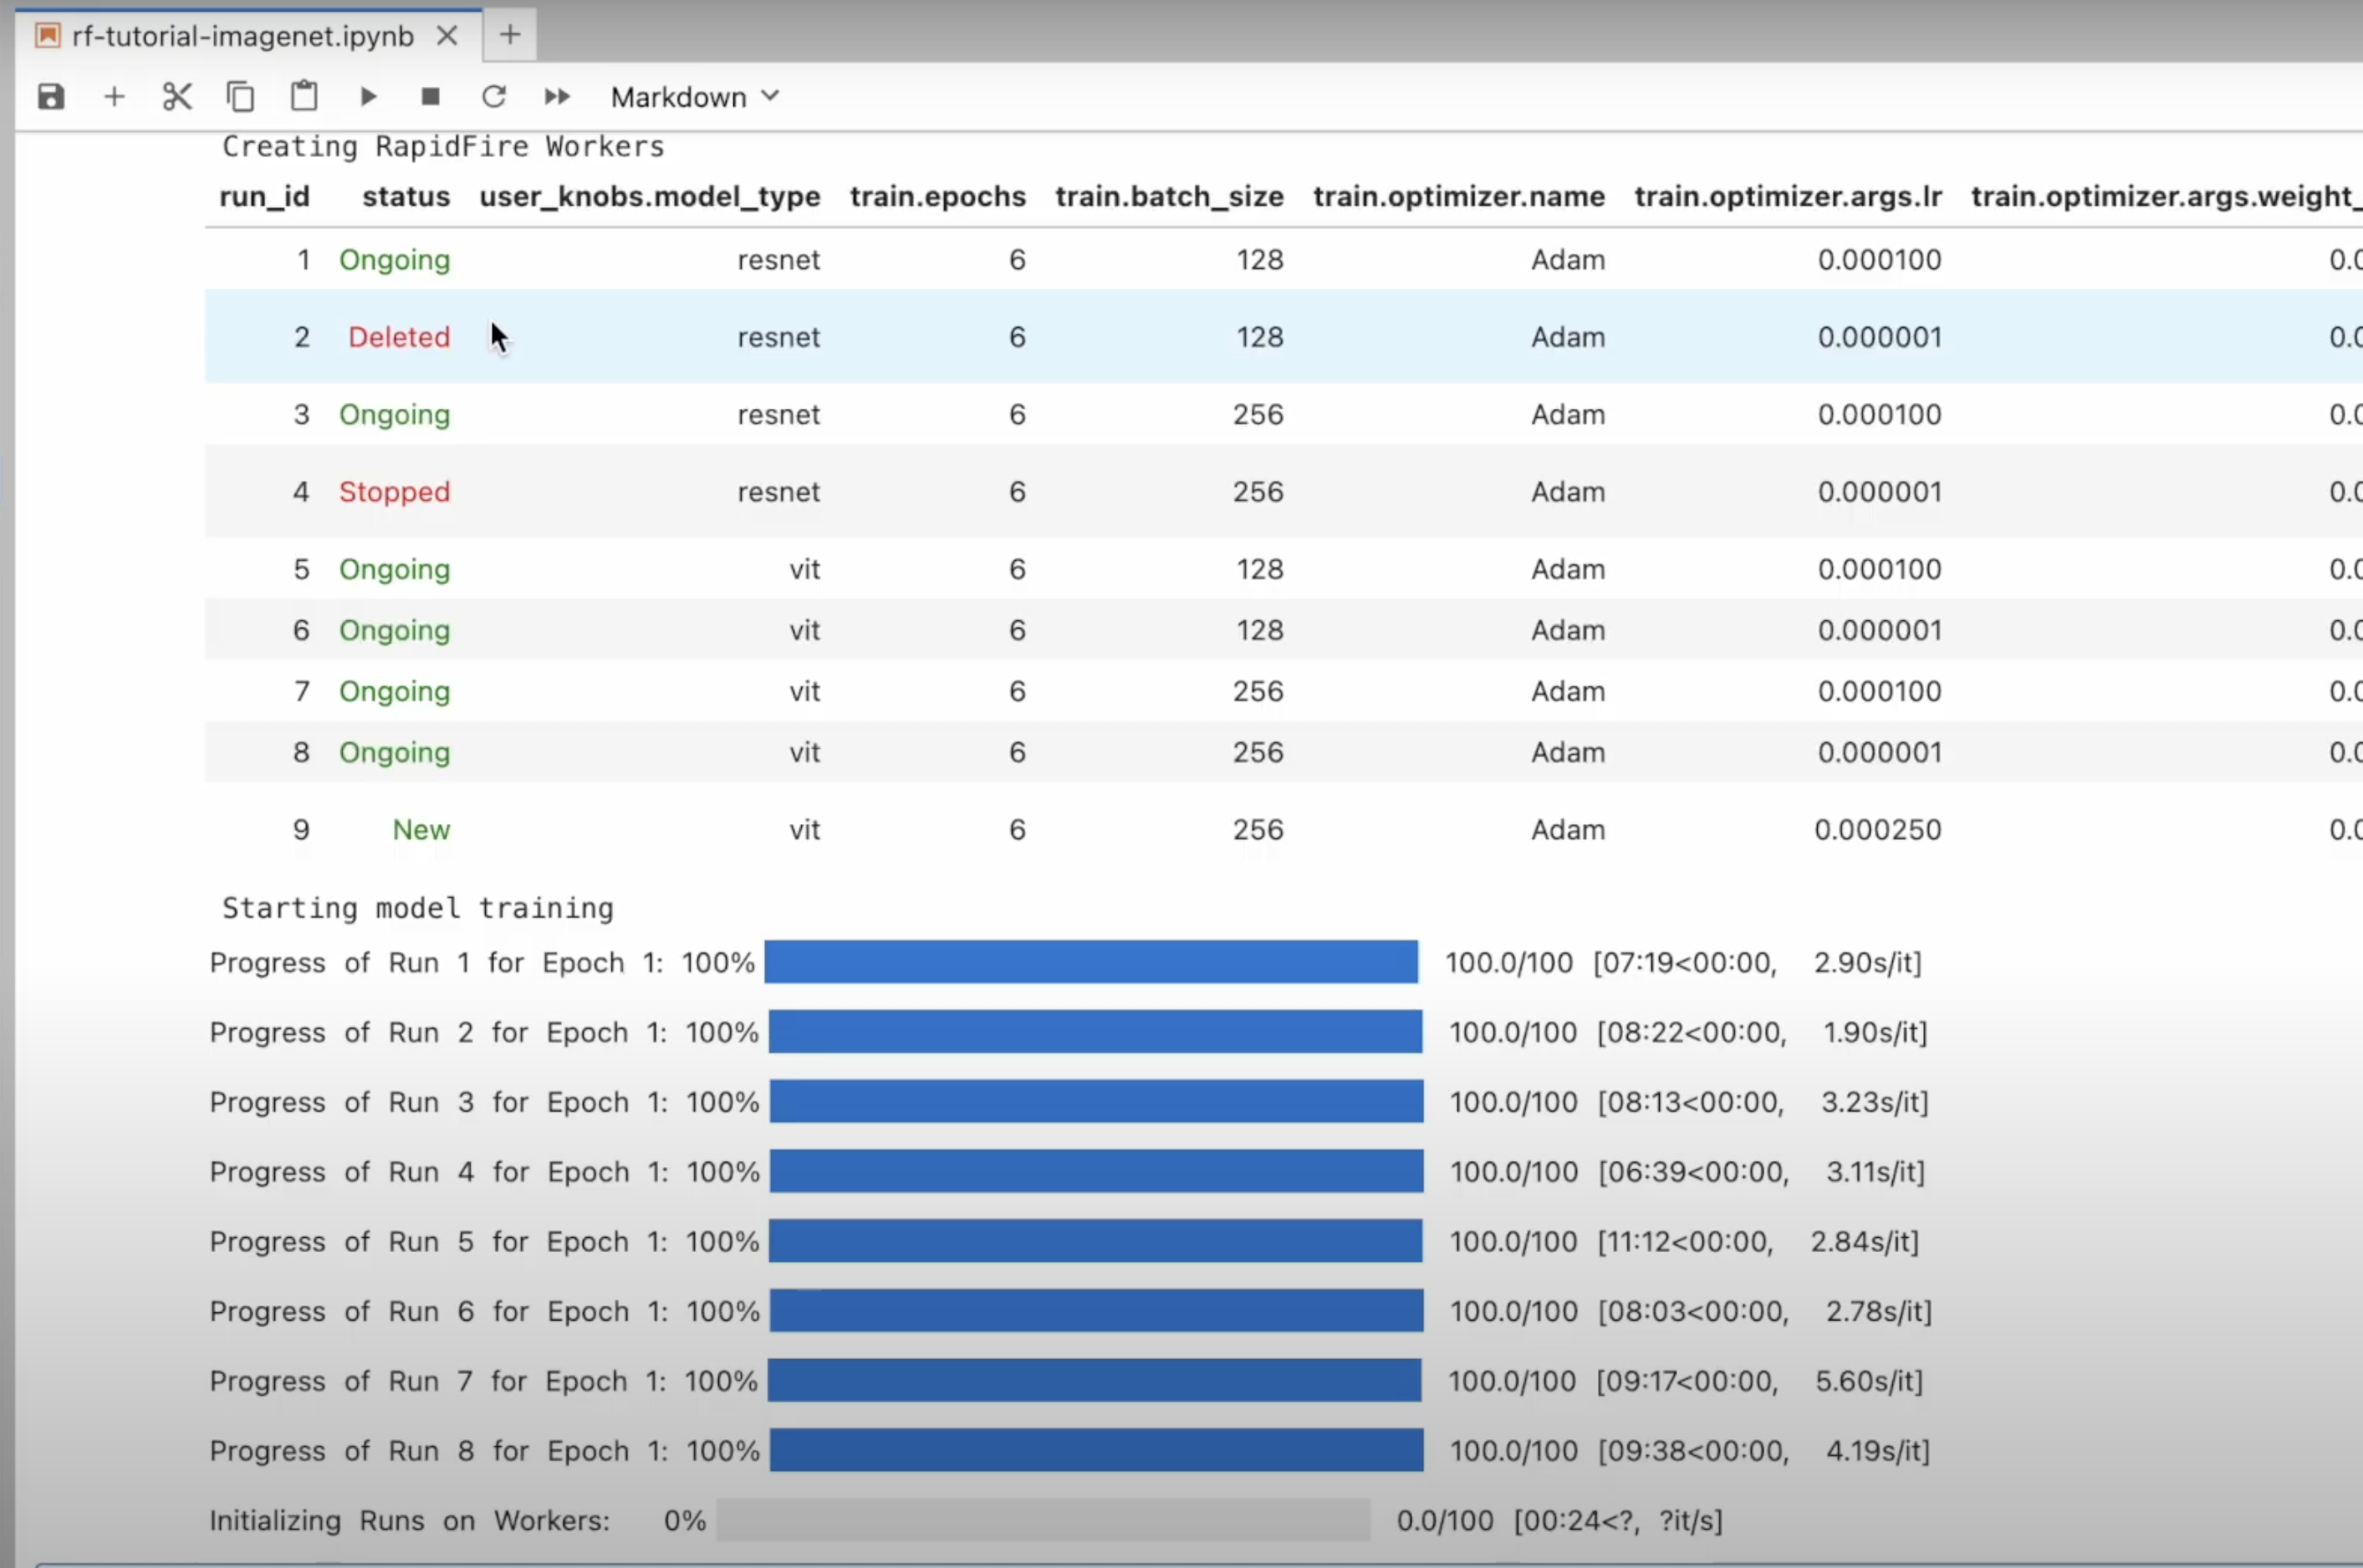This screenshot has height=1568, width=2363.
Task: Click learning rate 0.000001 in run 2
Action: [x=1880, y=337]
